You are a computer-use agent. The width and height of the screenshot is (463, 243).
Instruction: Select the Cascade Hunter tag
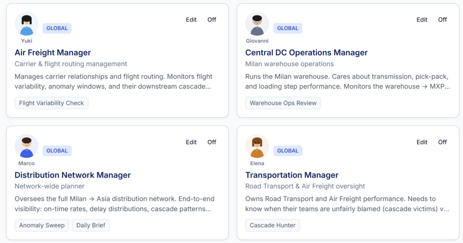coord(273,225)
